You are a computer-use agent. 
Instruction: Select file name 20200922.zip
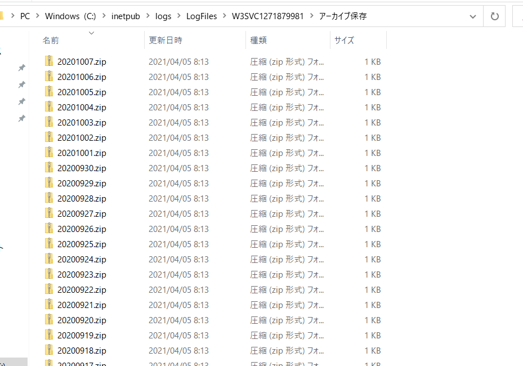click(82, 289)
